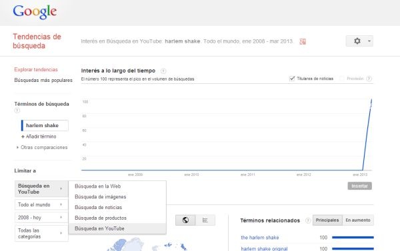The width and height of the screenshot is (400, 251).
Task: Enable the Previsión checkbox
Action: pyautogui.click(x=342, y=79)
